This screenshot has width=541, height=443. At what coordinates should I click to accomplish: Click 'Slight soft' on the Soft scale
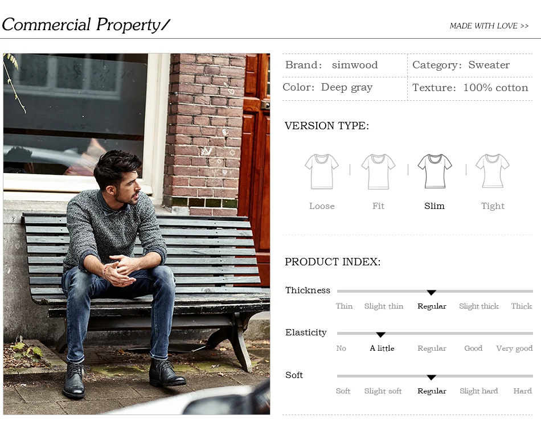pos(383,391)
